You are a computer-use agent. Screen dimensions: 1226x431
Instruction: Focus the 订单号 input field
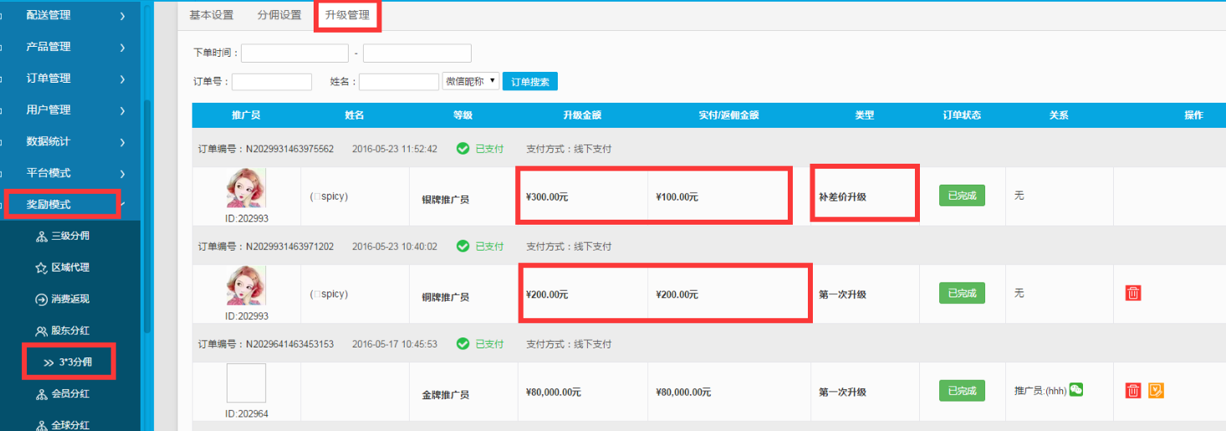(x=272, y=82)
